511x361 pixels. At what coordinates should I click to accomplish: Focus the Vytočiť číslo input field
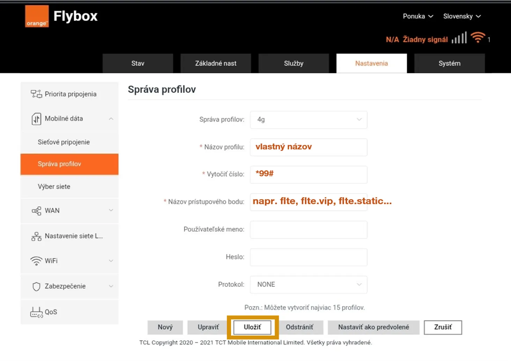(x=309, y=174)
